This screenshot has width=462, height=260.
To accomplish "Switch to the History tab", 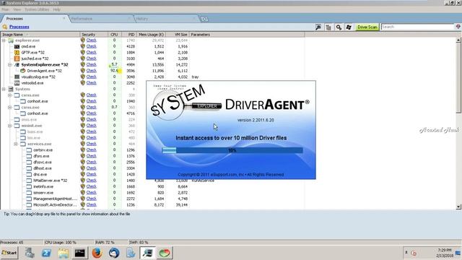I will coord(166,19).
